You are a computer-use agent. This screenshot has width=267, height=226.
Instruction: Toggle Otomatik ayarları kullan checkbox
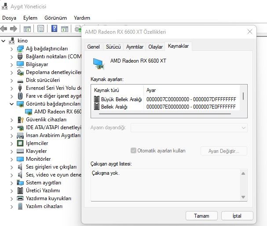[x=133, y=151]
